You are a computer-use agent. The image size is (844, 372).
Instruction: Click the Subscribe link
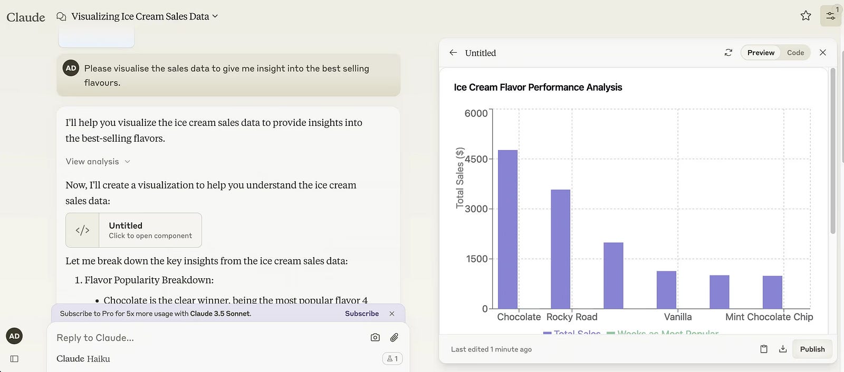[x=362, y=314]
